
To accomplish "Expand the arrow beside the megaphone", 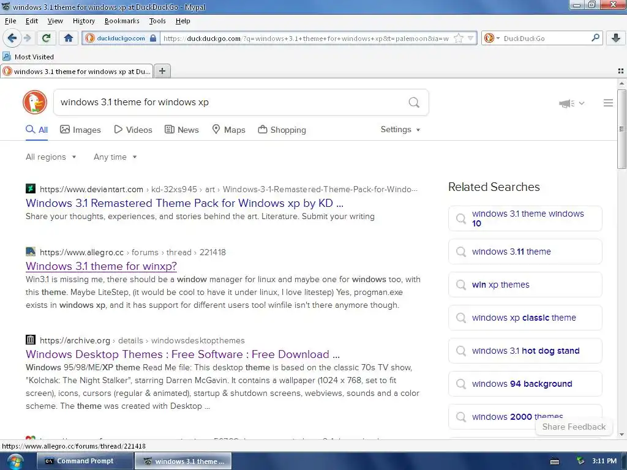I will tap(582, 103).
